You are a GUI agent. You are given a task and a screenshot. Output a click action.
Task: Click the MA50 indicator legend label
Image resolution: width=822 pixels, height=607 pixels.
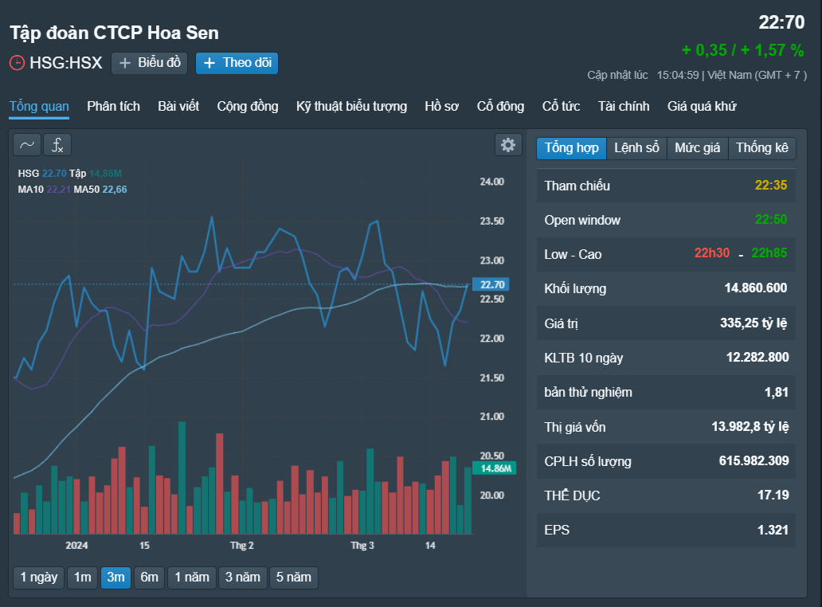[87, 190]
